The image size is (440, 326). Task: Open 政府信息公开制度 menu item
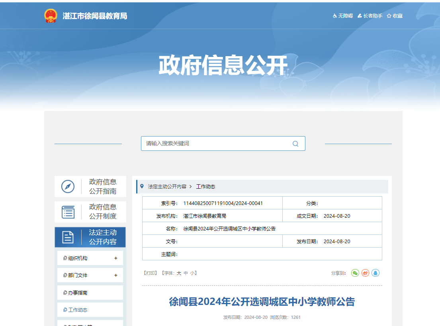tap(90, 212)
